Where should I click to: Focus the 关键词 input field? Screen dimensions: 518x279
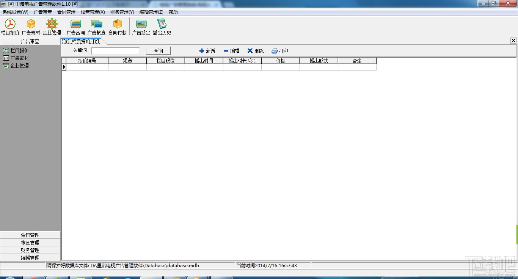116,51
